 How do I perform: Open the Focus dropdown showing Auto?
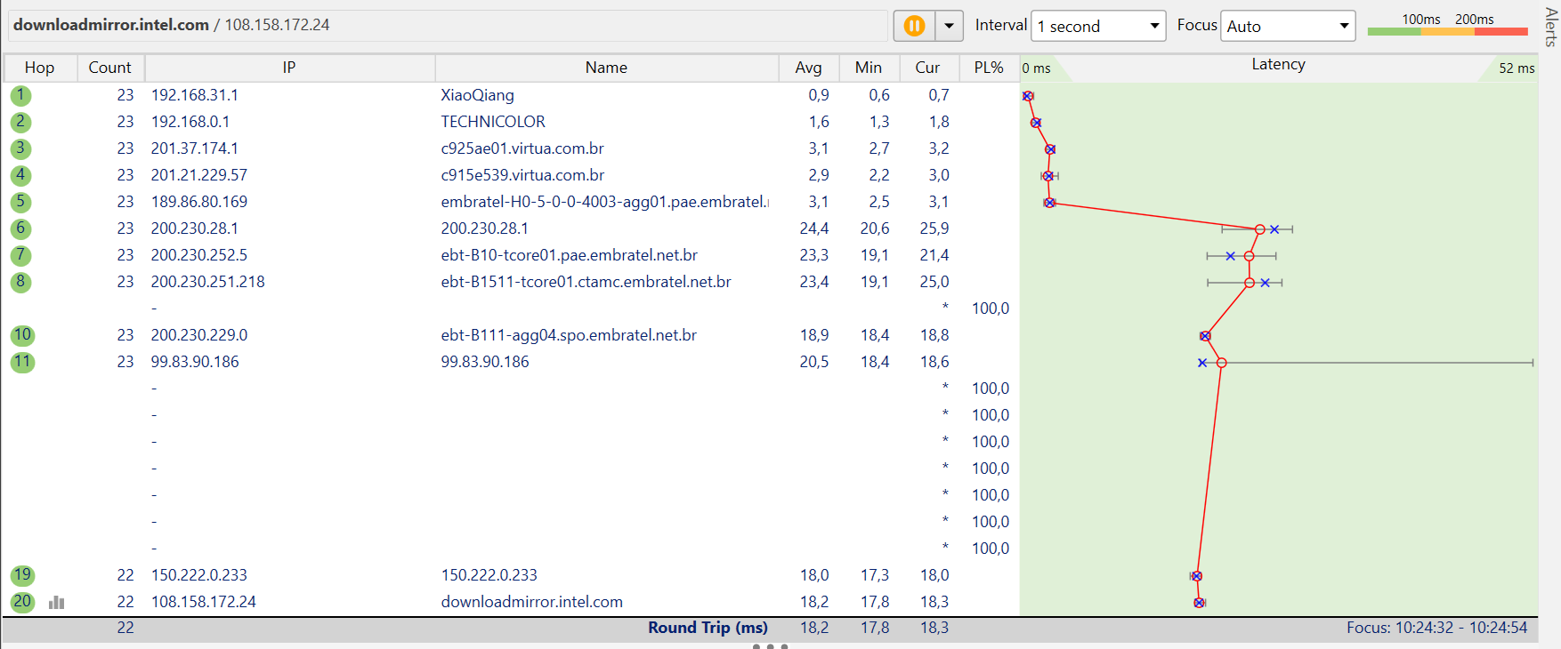click(1288, 26)
